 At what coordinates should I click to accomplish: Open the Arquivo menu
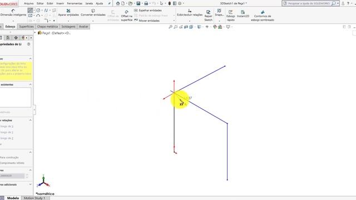[28, 3]
